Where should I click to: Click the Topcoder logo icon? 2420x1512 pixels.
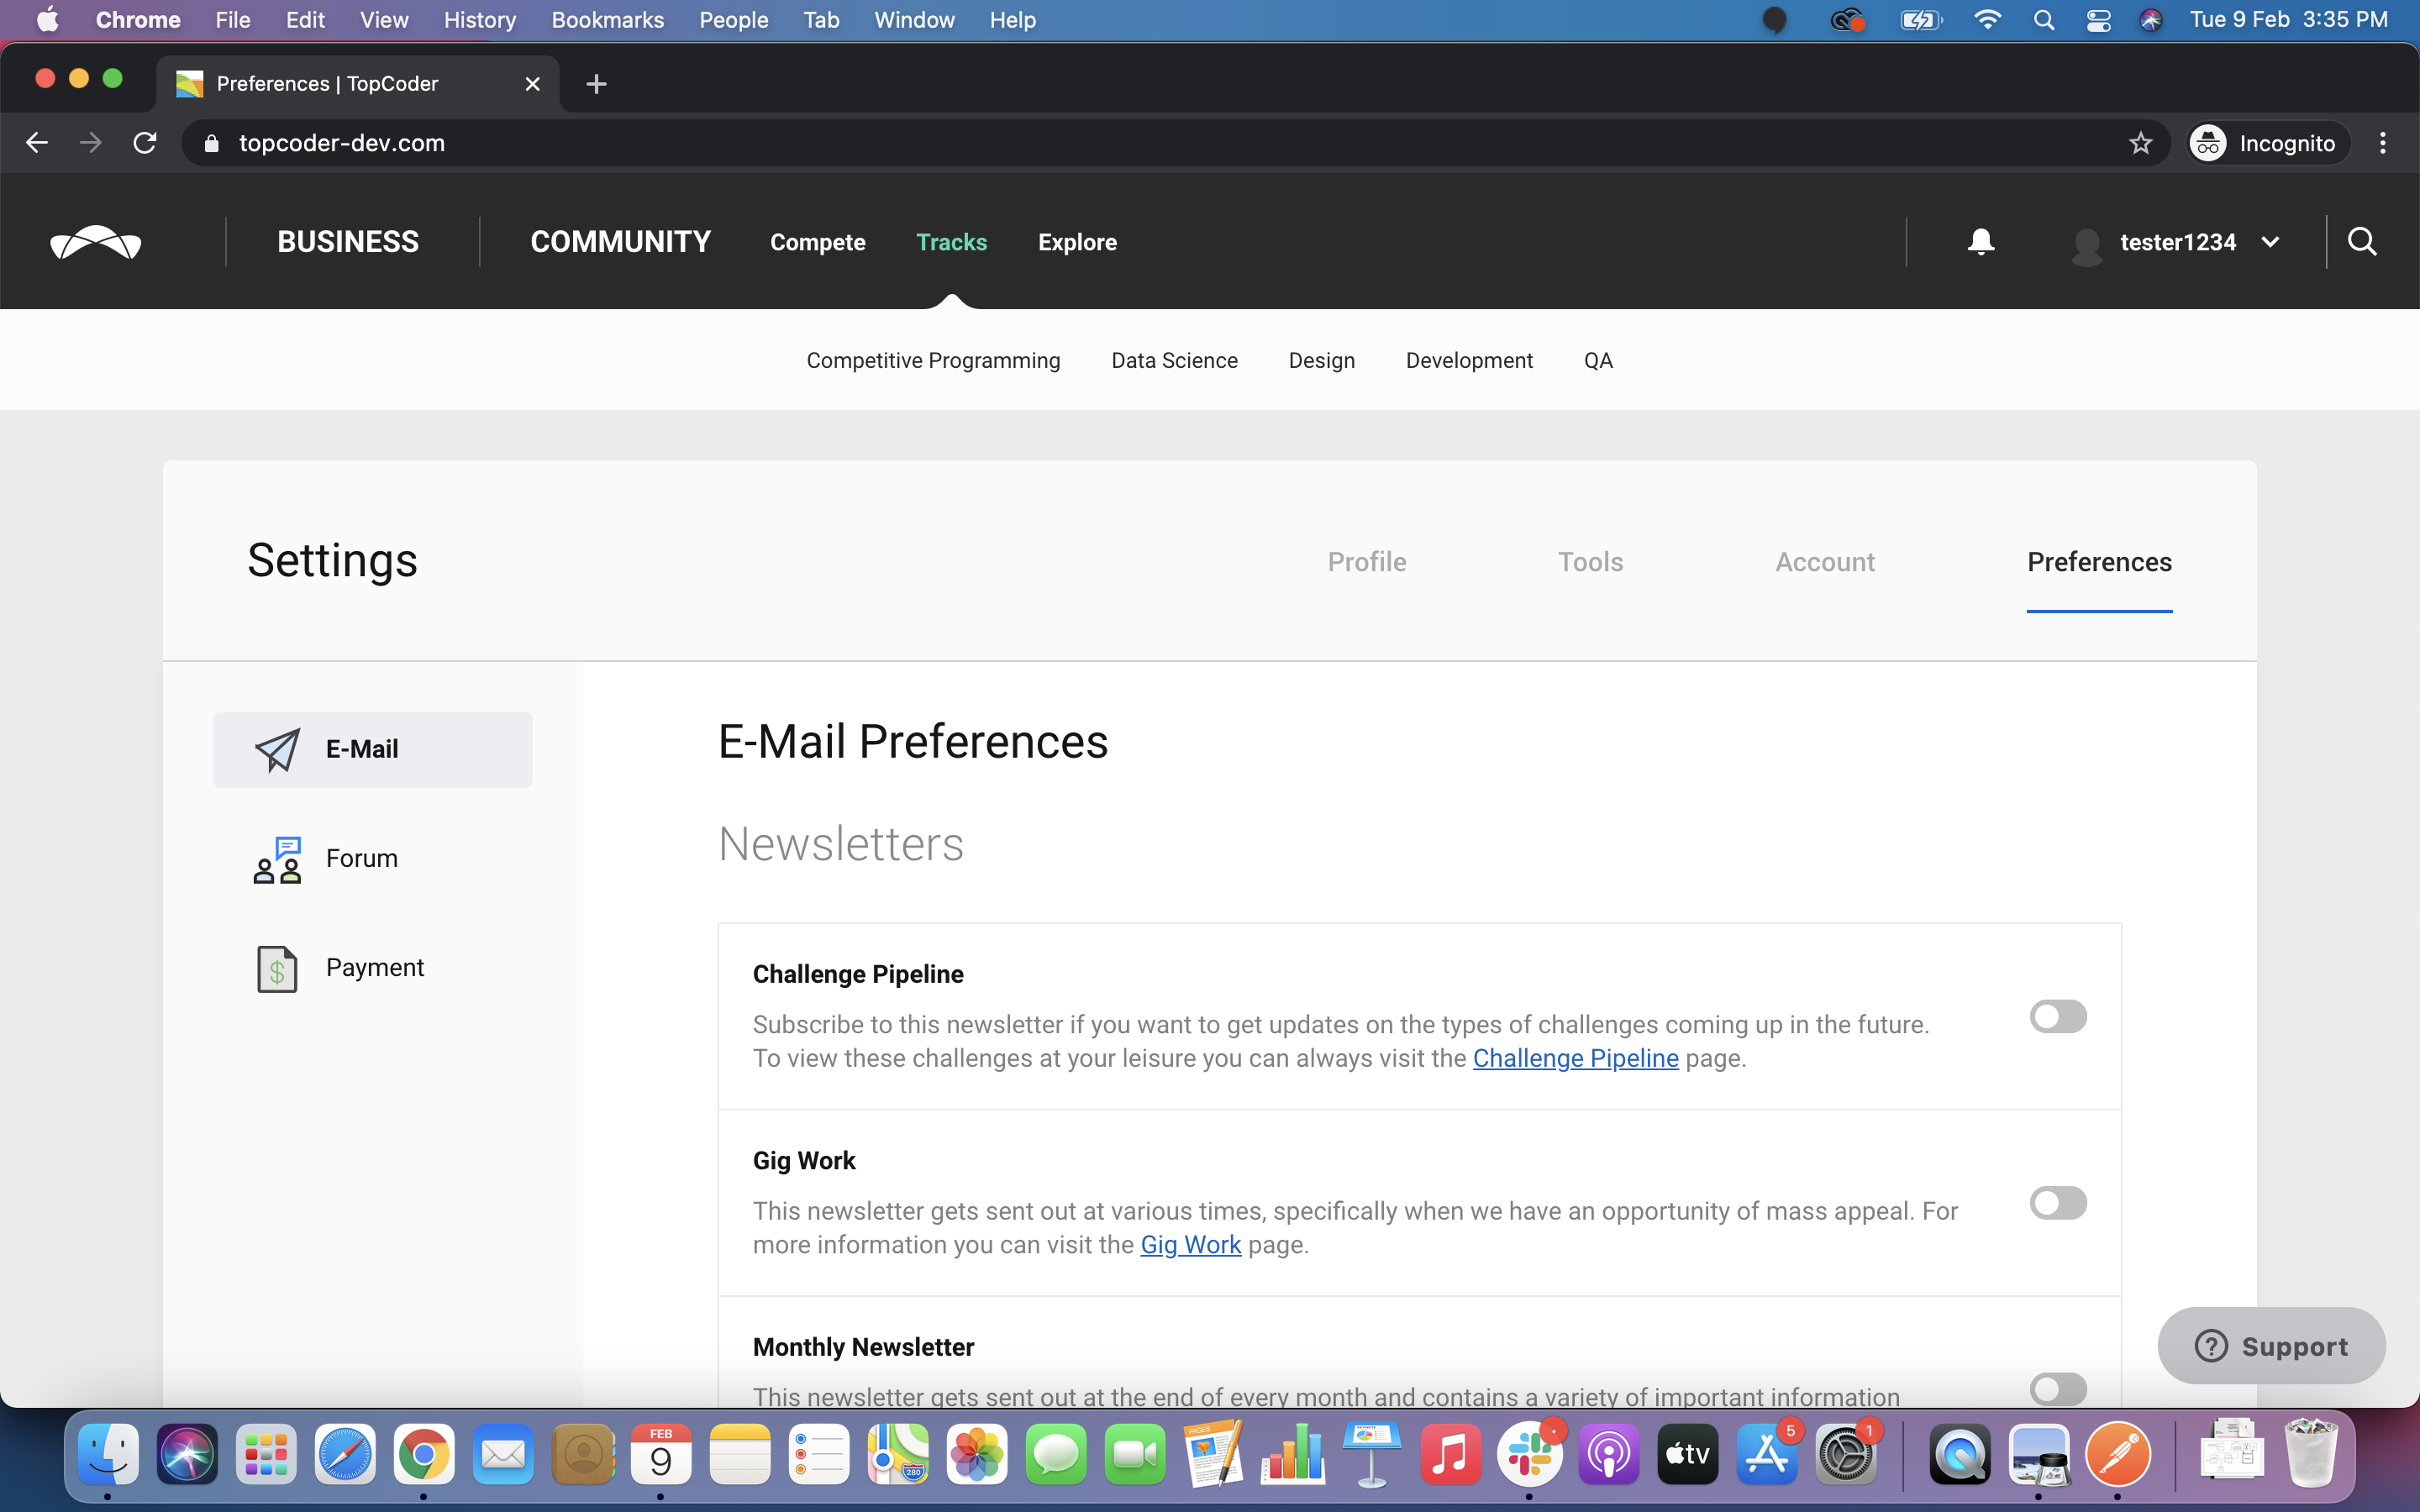click(96, 242)
